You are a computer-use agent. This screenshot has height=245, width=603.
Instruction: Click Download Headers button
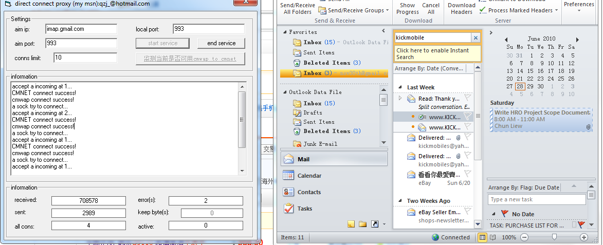(x=462, y=8)
